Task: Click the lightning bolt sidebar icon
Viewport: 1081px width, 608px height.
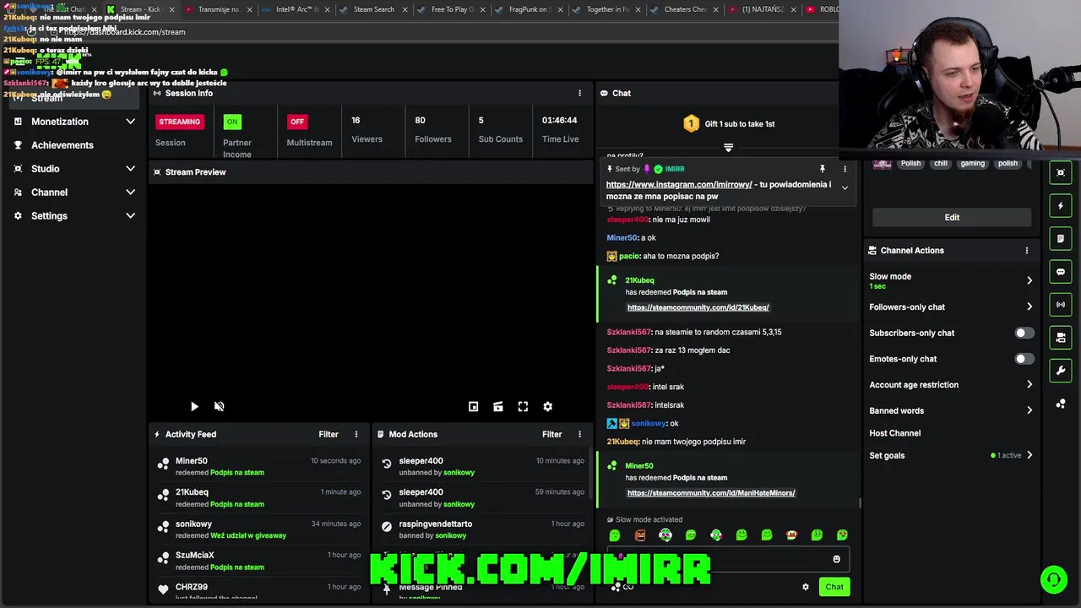Action: (1061, 205)
